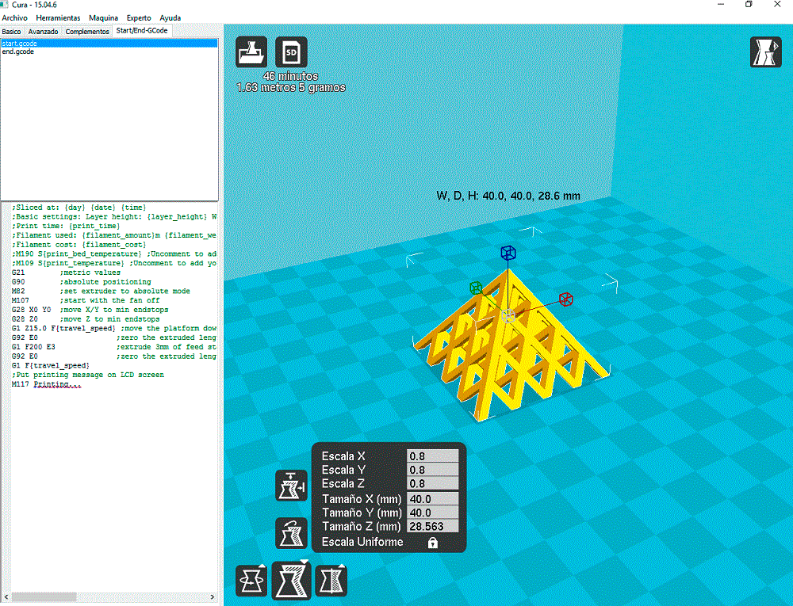
Task: Click the Tamaño X (mm) field
Action: click(432, 499)
